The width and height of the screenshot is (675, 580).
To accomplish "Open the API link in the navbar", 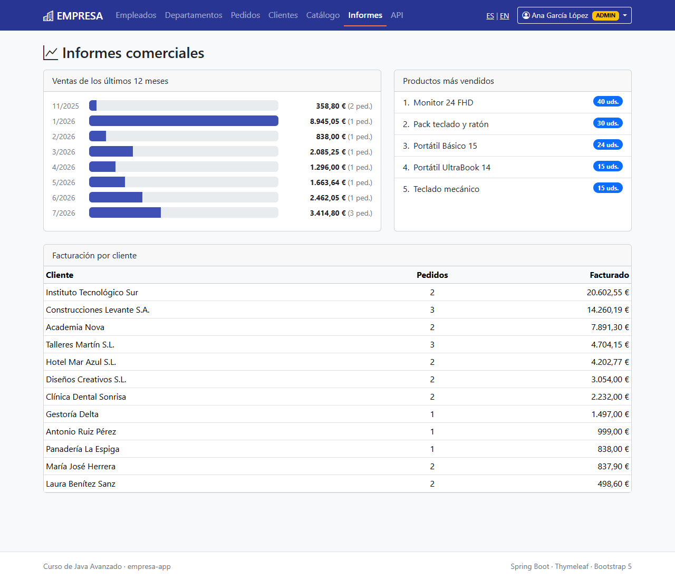I will coord(397,15).
